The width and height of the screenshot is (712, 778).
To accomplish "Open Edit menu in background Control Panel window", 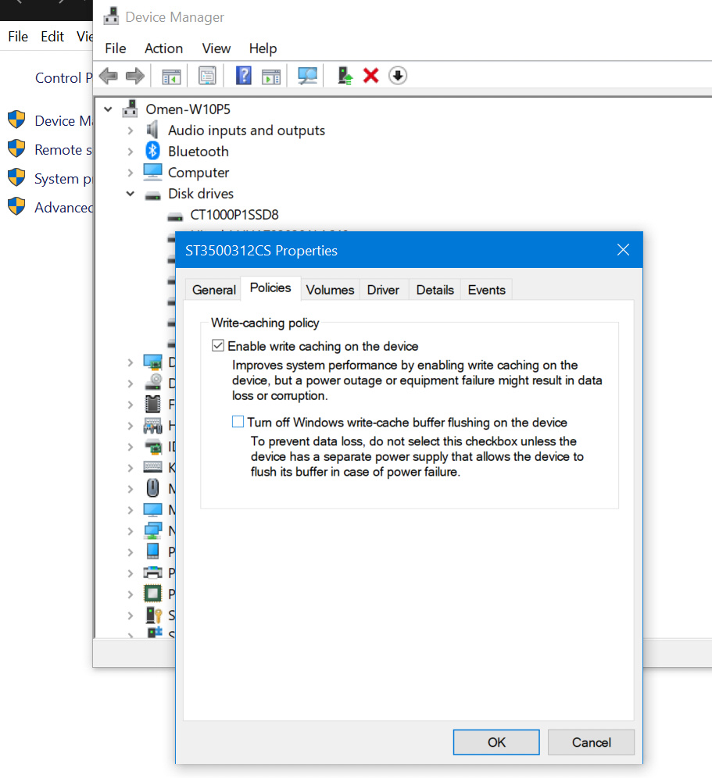I will (x=52, y=36).
